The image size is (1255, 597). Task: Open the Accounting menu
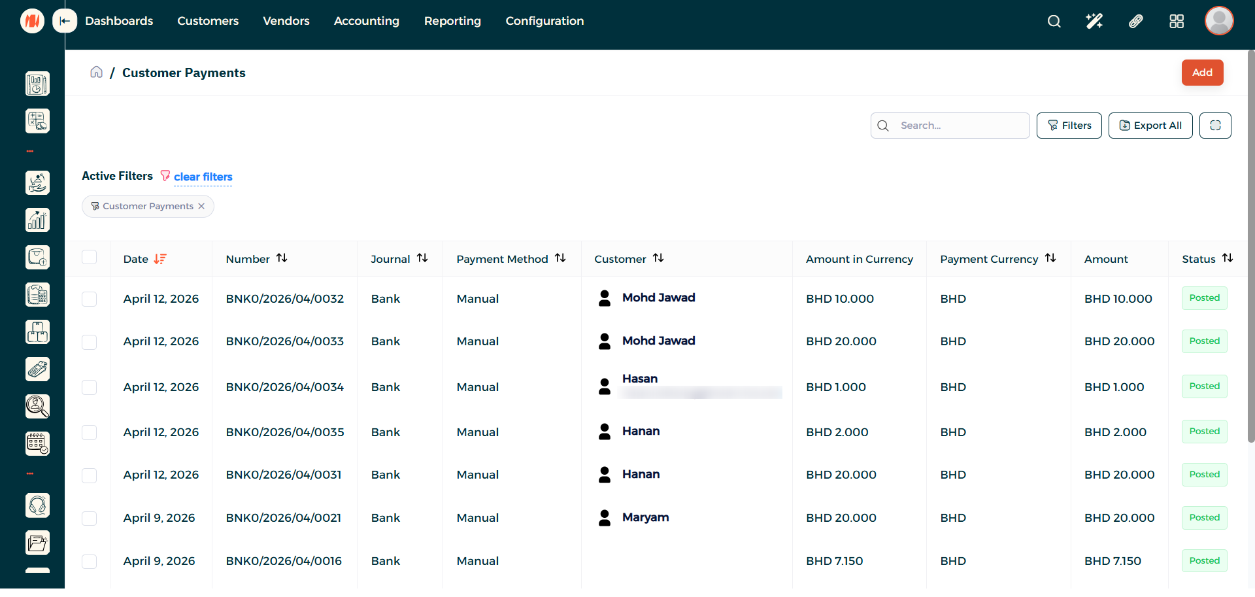(x=366, y=21)
